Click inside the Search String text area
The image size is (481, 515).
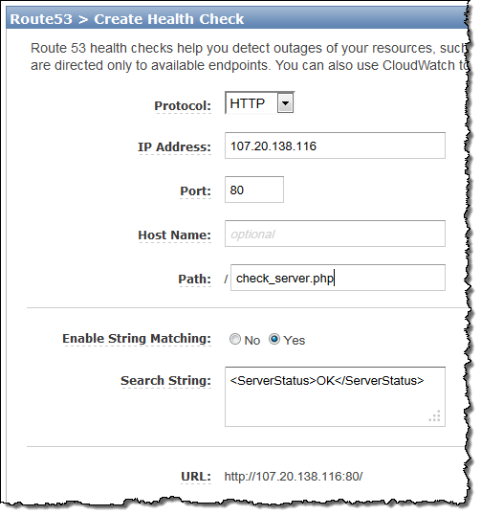point(335,396)
